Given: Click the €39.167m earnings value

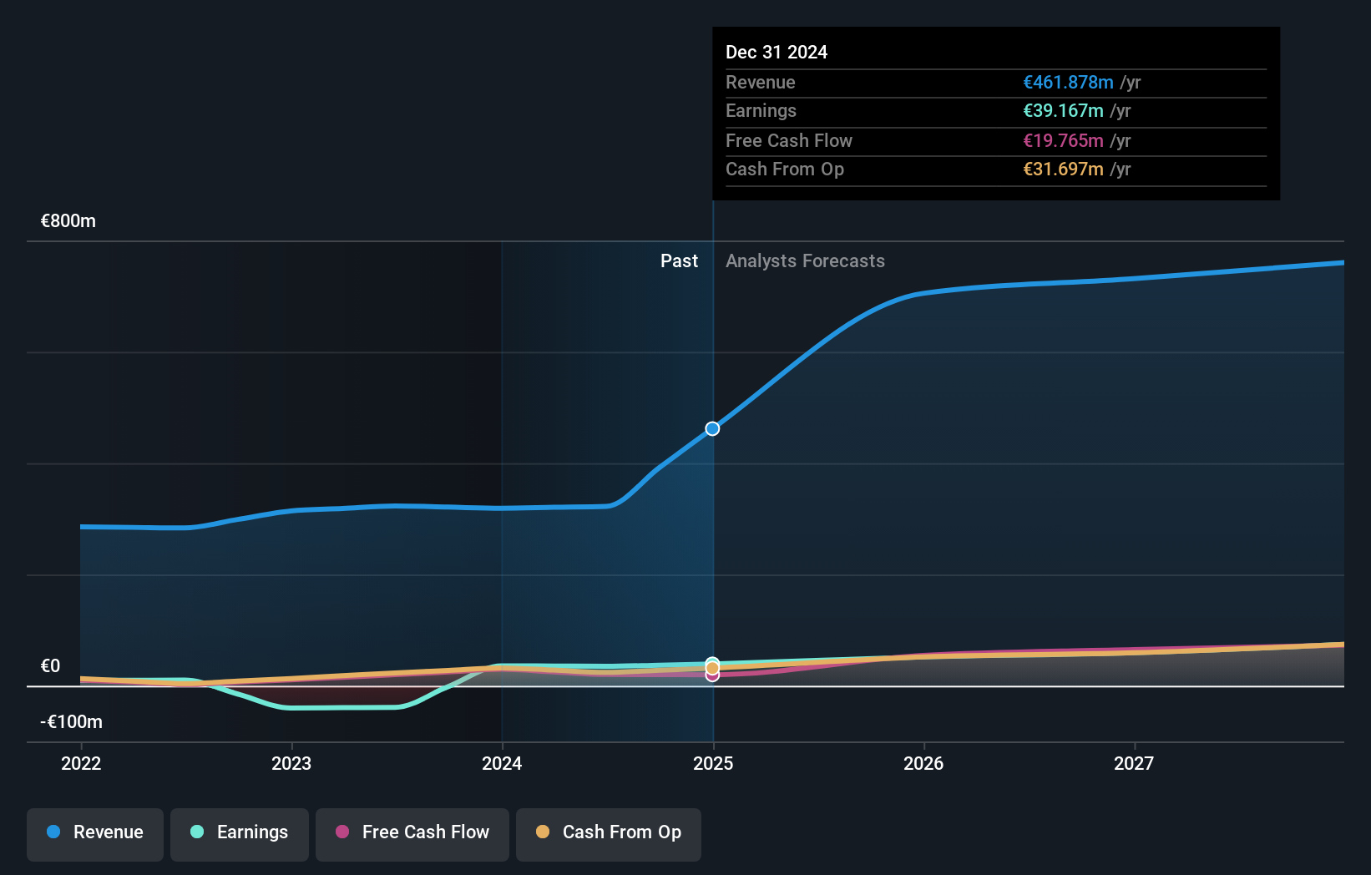Looking at the screenshot, I should click(1063, 110).
